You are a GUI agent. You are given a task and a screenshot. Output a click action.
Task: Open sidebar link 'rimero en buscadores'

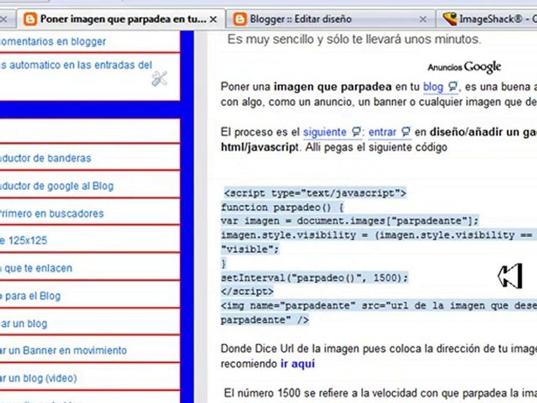click(x=51, y=213)
